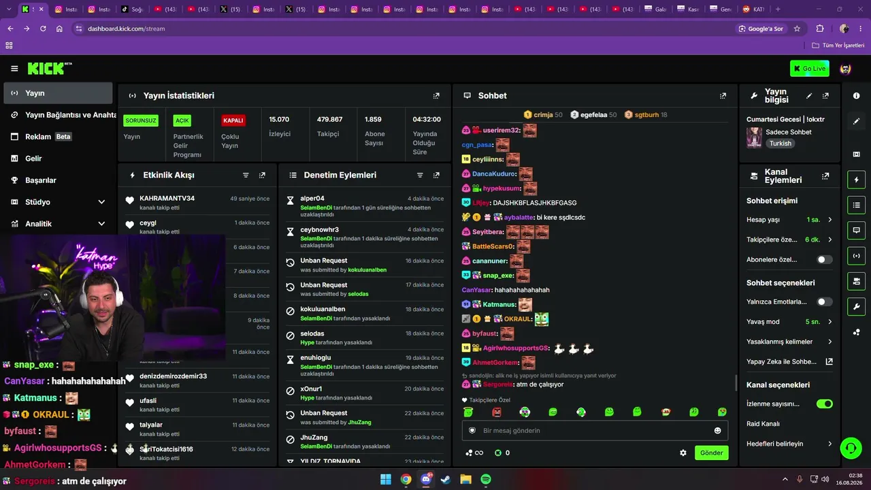Image resolution: width=871 pixels, height=490 pixels.
Task: Click the pencil icon in right rail
Action: [856, 121]
